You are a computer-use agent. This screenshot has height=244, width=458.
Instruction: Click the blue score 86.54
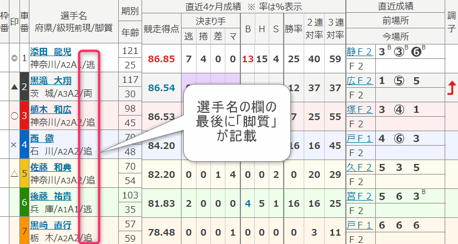pos(161,88)
